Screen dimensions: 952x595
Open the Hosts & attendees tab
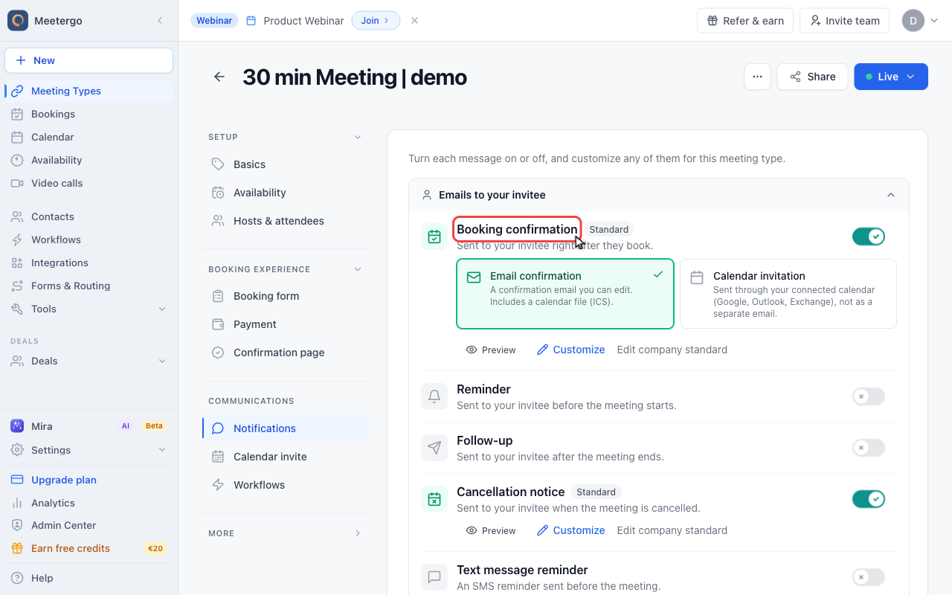[x=286, y=221]
